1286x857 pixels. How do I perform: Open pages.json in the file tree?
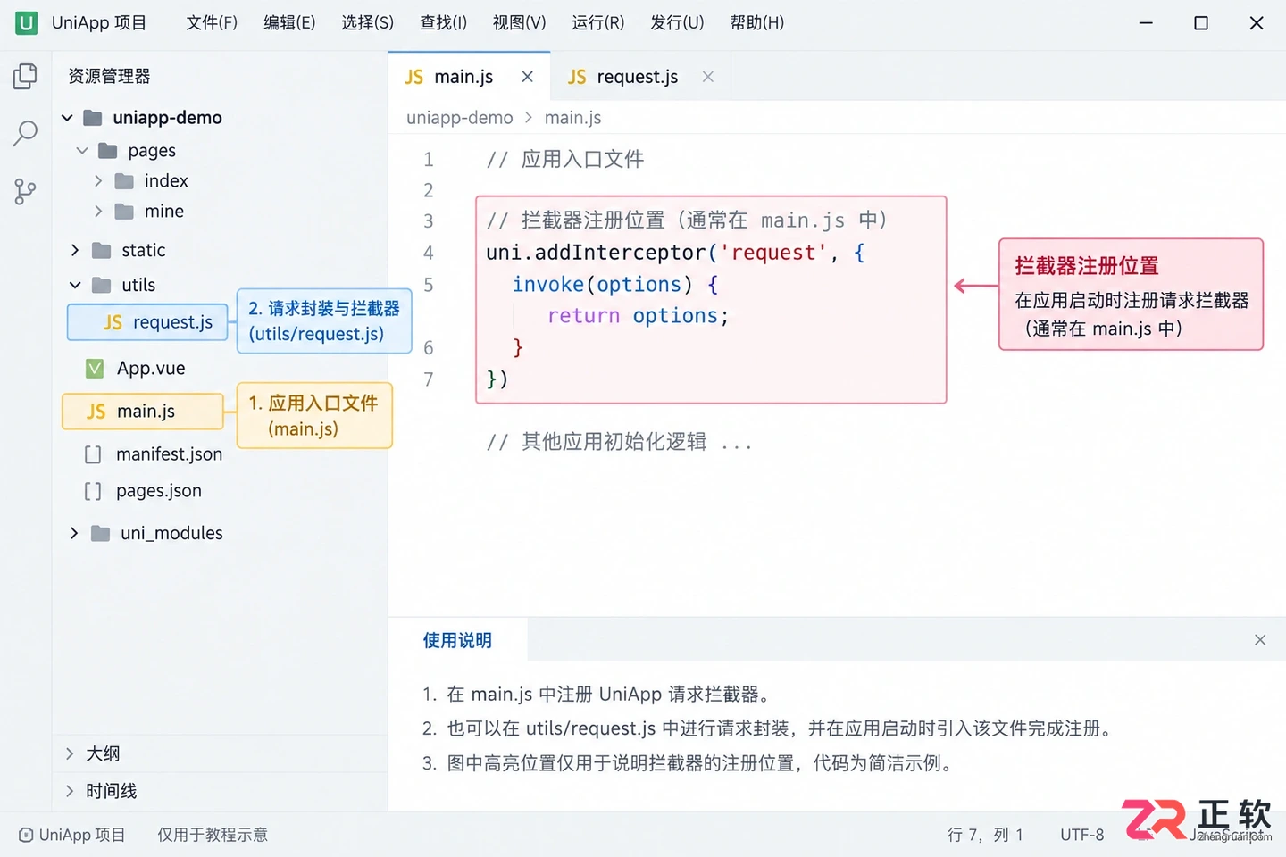click(159, 491)
